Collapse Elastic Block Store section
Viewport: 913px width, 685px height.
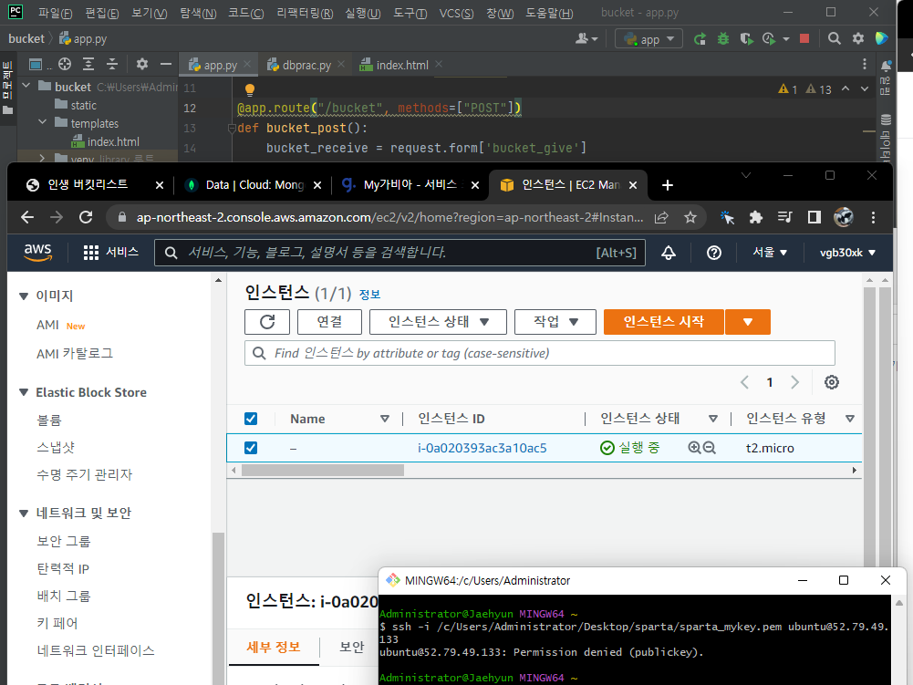click(24, 392)
